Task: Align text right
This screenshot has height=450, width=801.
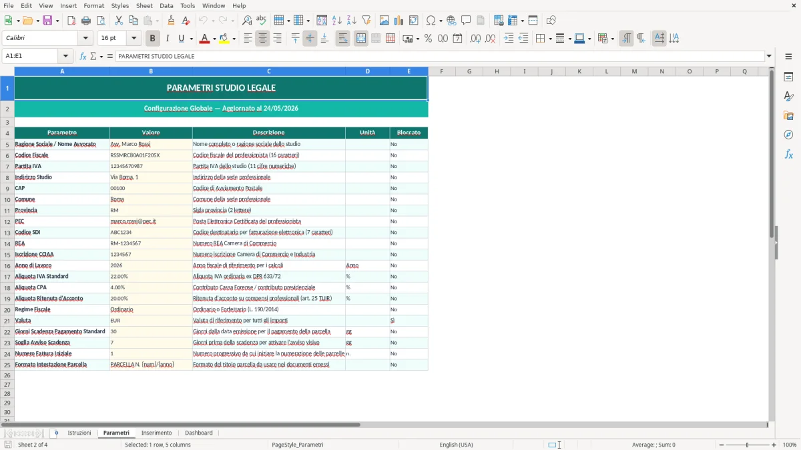Action: tap(277, 39)
